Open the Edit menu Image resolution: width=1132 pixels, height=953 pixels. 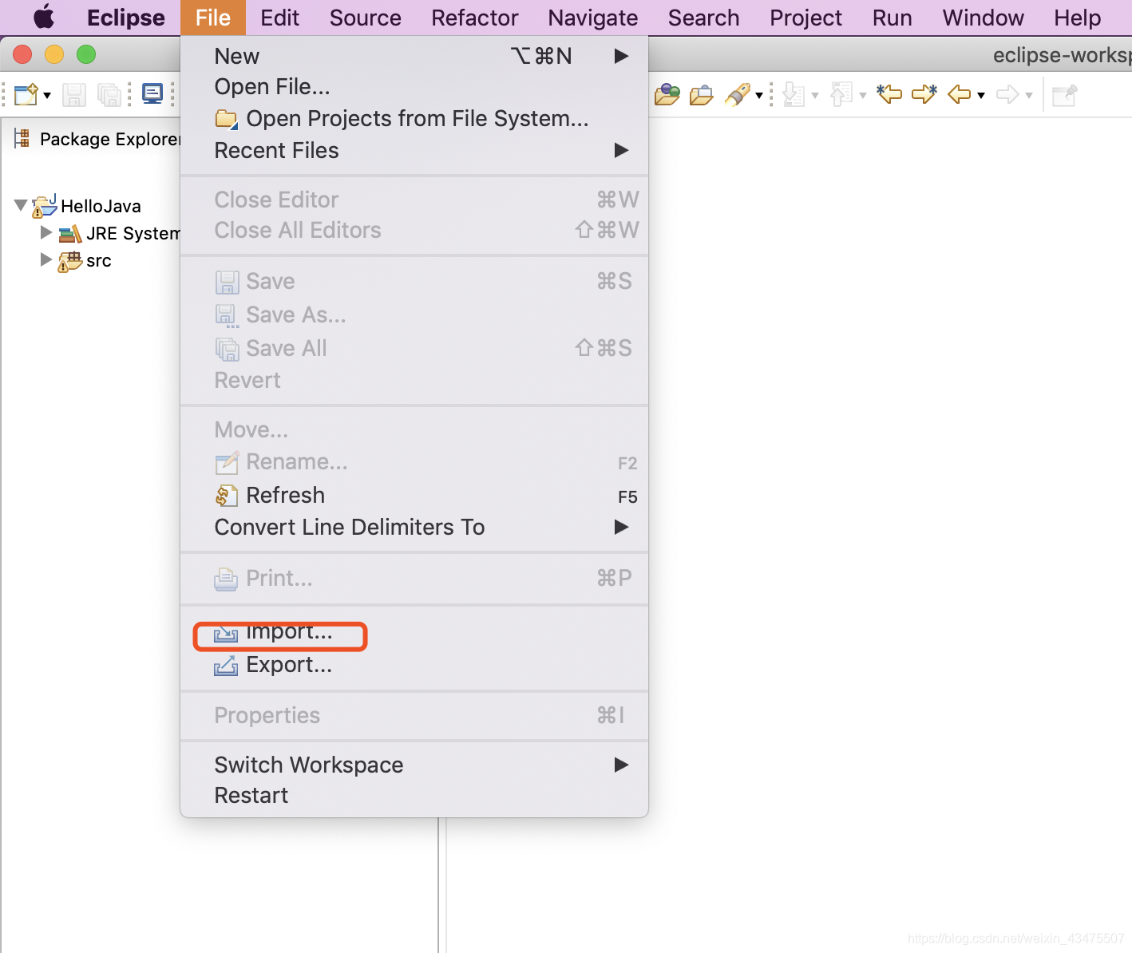(280, 18)
